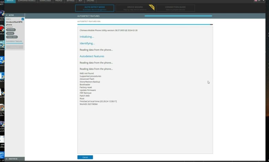Click the edit pencil icon on device card
Screen dimensions: 269x162
point(23,19)
